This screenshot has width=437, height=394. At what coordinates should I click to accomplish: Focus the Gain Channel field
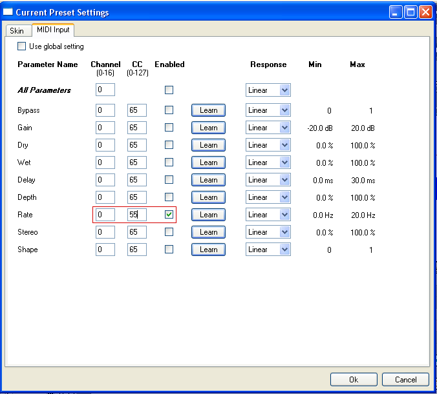pyautogui.click(x=105, y=128)
